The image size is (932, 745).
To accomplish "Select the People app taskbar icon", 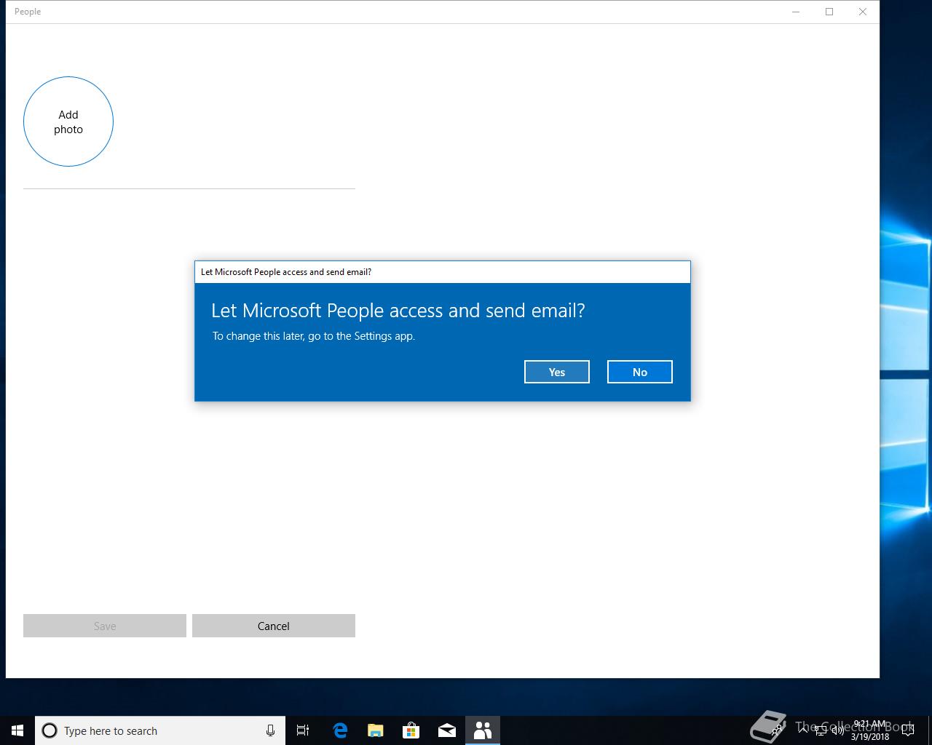I will click(483, 730).
